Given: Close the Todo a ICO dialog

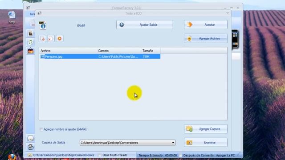Looking at the screenshot, I should coord(228,13).
